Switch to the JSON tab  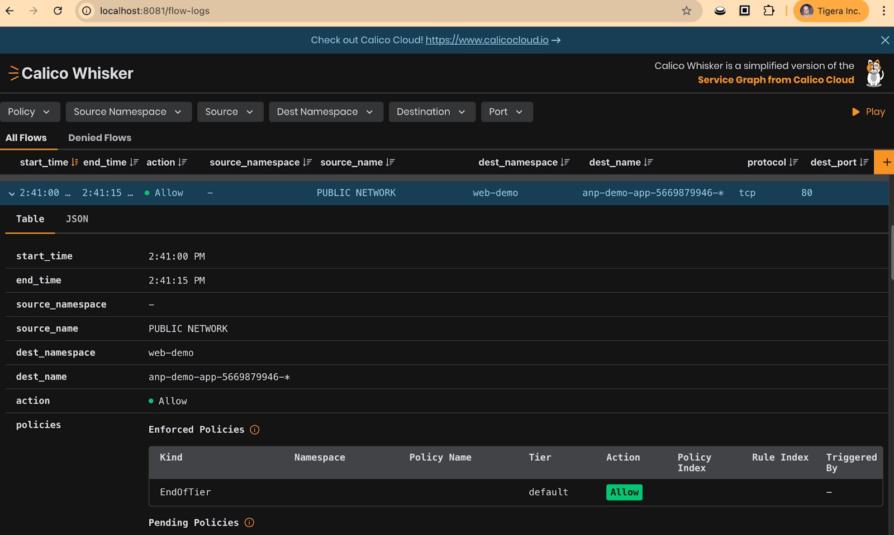tap(77, 219)
